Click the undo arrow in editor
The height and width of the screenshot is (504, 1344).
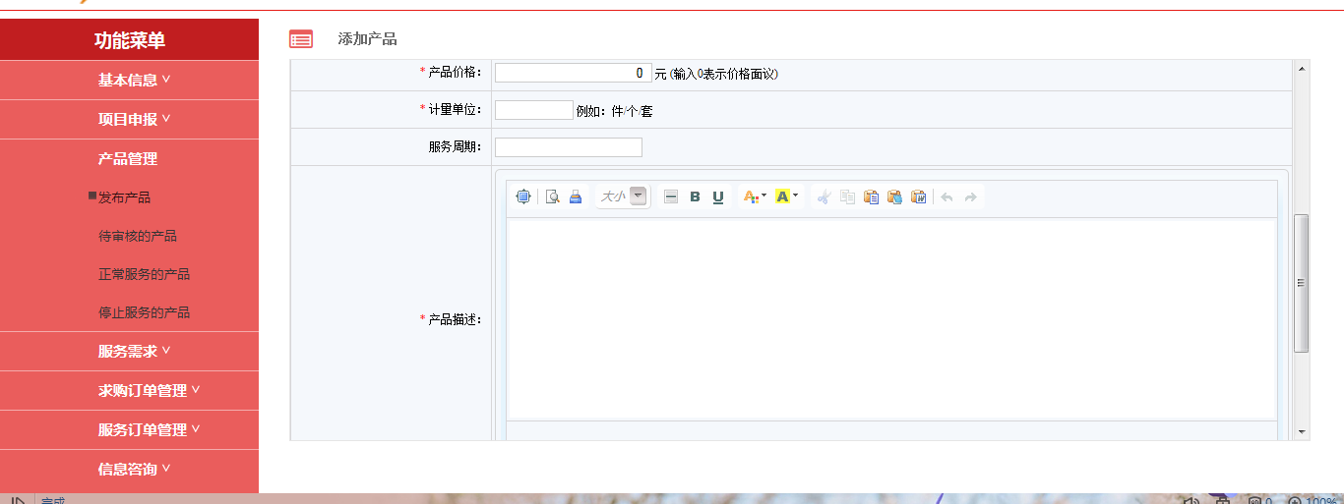pyautogui.click(x=947, y=196)
